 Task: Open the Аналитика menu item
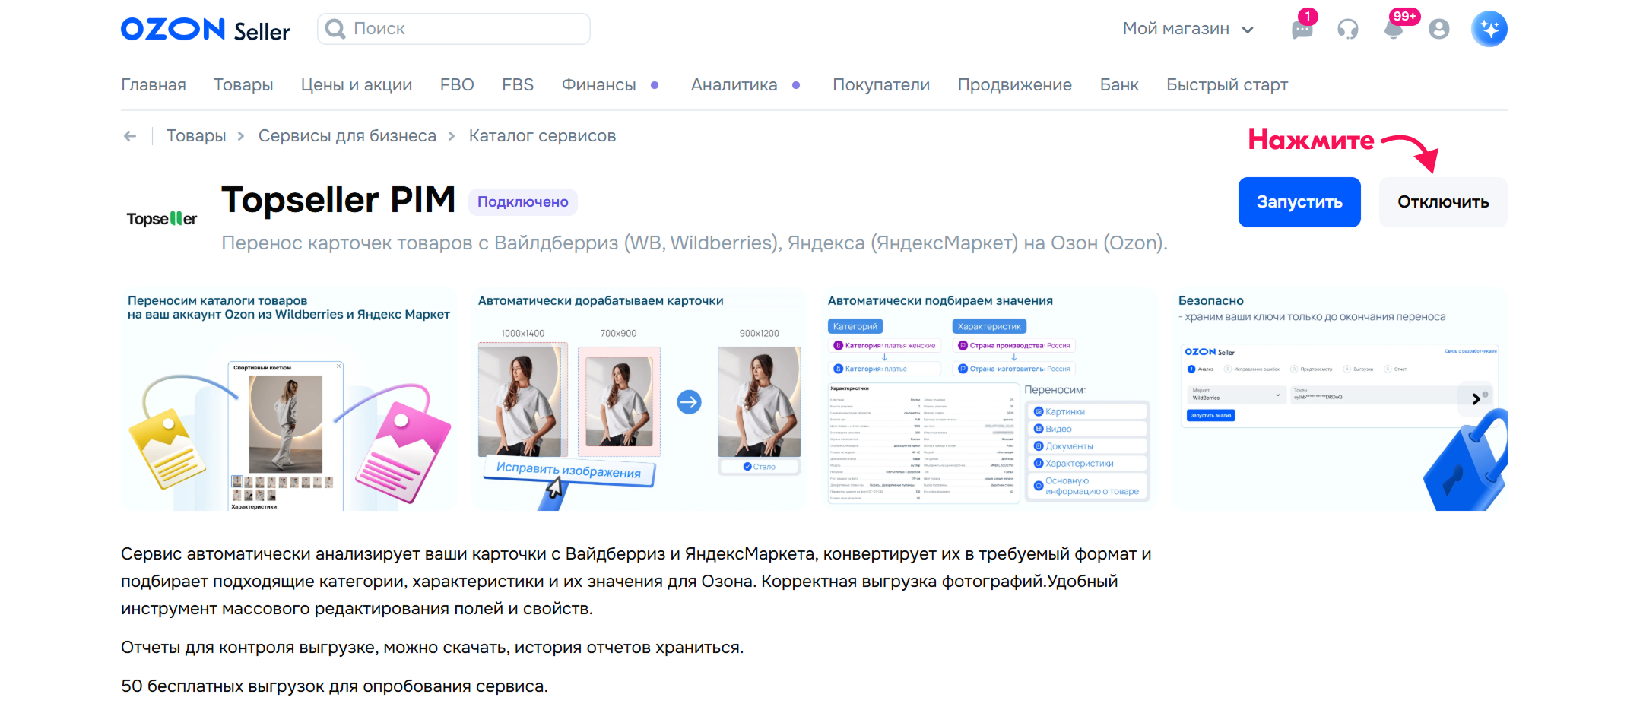coord(734,85)
